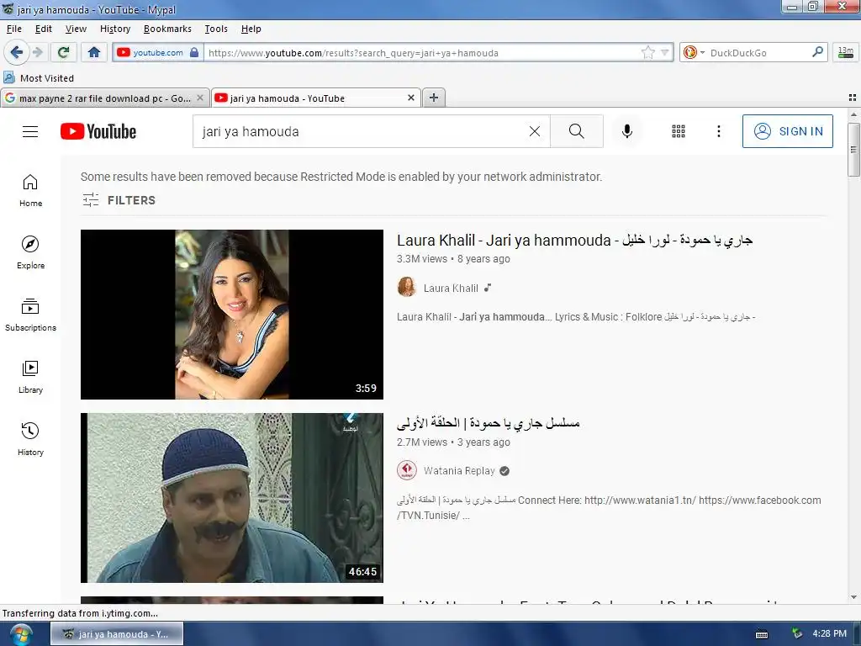Click the network status tray icon
The image size is (861, 646).
pos(797,634)
